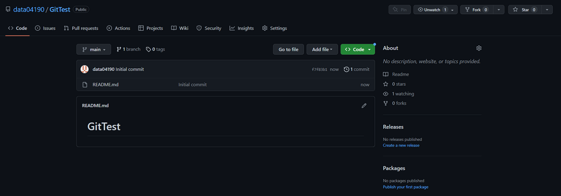Click the Pin button
Viewport: 561px width, 196px height.
click(400, 10)
